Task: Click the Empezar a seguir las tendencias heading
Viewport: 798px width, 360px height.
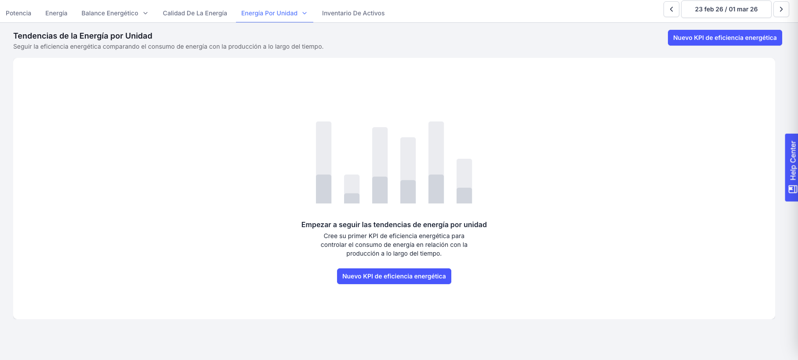Action: [394, 225]
